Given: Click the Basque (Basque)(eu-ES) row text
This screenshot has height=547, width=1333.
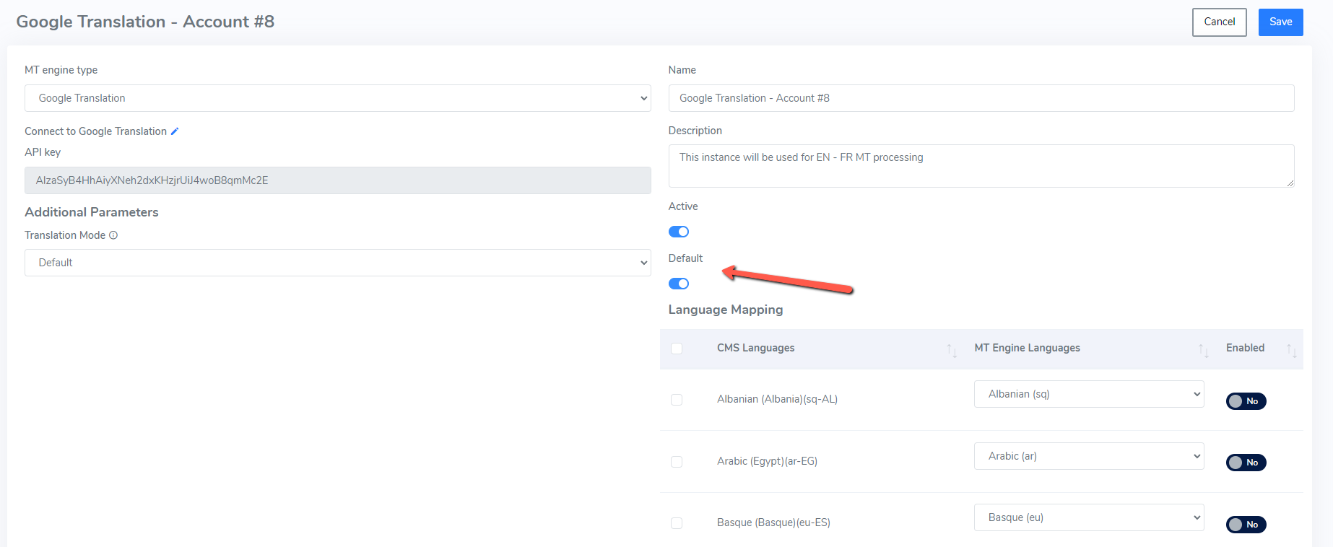Looking at the screenshot, I should coord(773,522).
